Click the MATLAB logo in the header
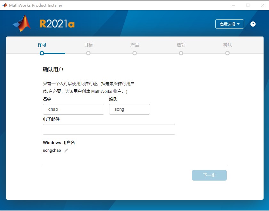The width and height of the screenshot is (269, 211). [x=22, y=24]
